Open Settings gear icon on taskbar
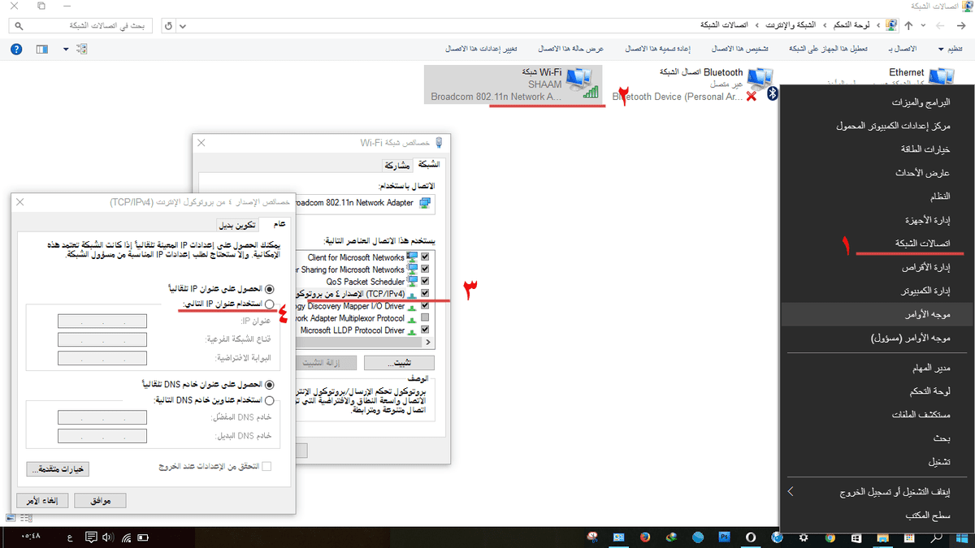975x548 pixels. coord(804,537)
